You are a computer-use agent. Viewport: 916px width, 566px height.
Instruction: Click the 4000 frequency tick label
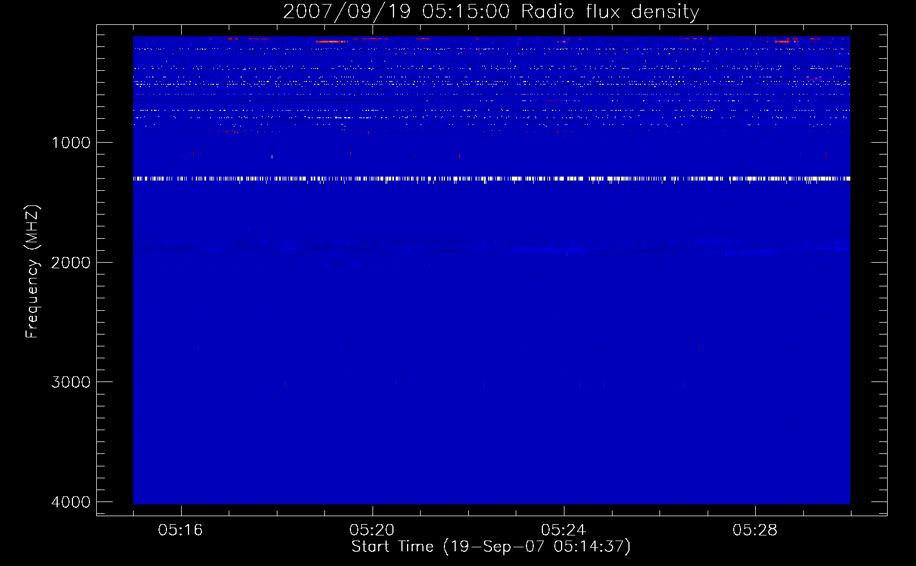click(71, 501)
